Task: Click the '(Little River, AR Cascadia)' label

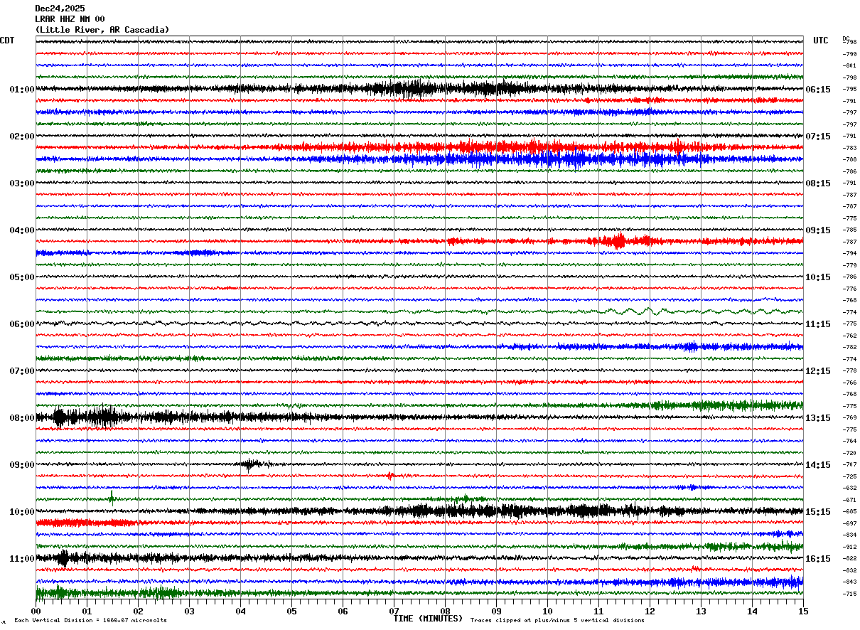Action: 102,30
